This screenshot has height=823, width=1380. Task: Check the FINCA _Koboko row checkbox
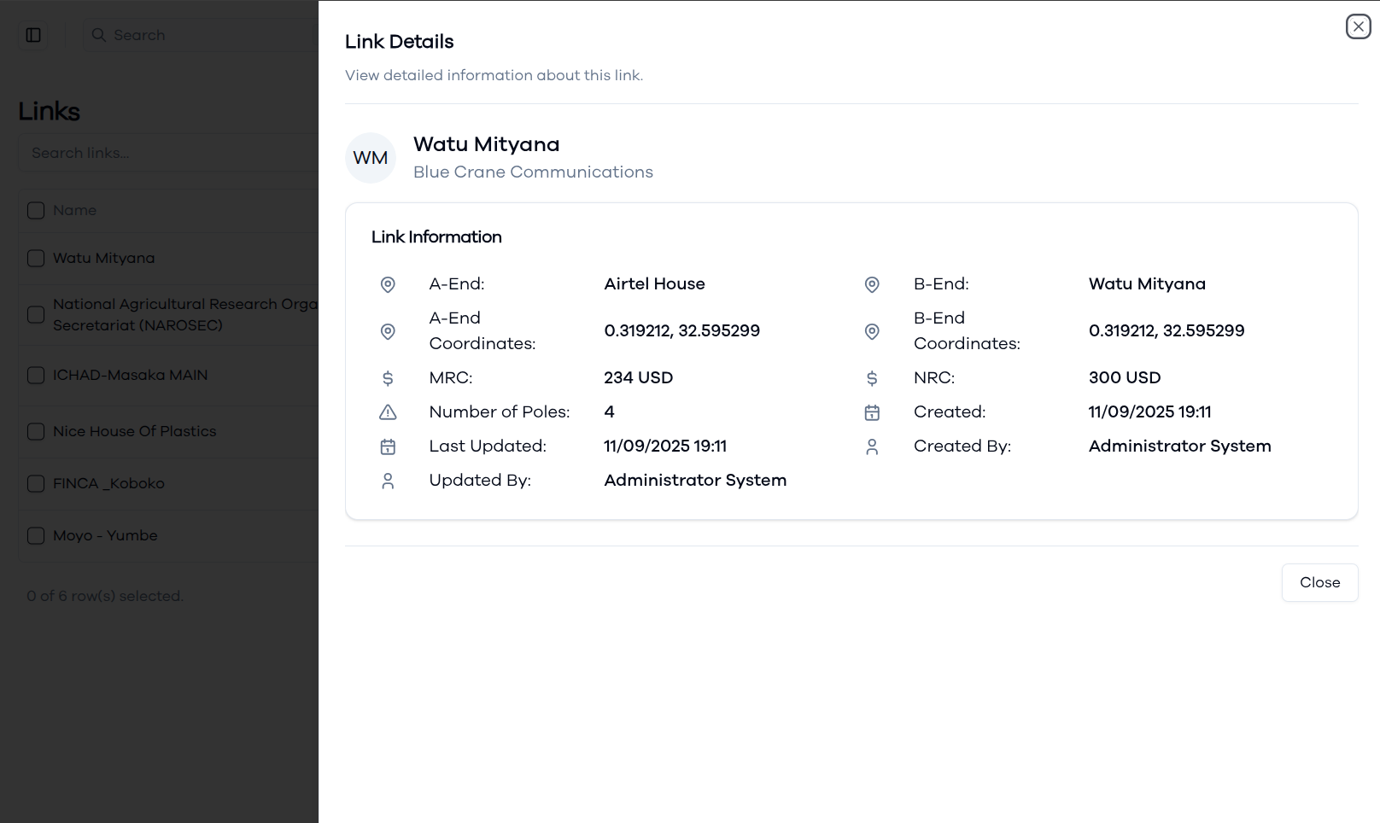[x=36, y=483]
